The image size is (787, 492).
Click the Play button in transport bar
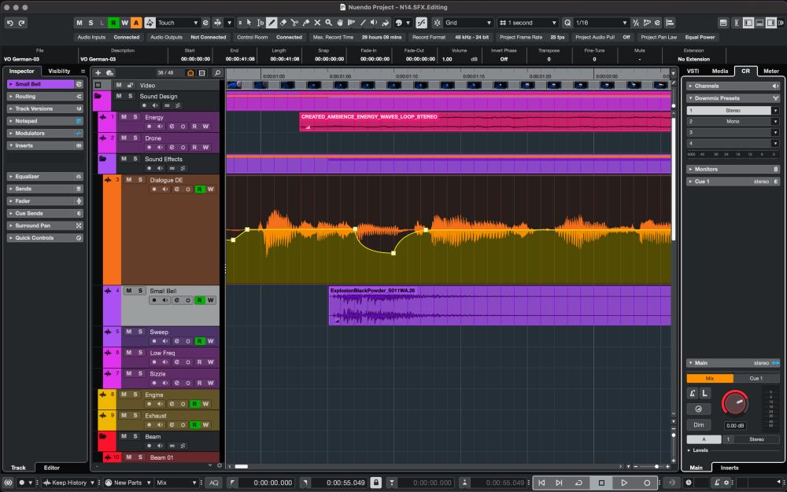pos(623,483)
